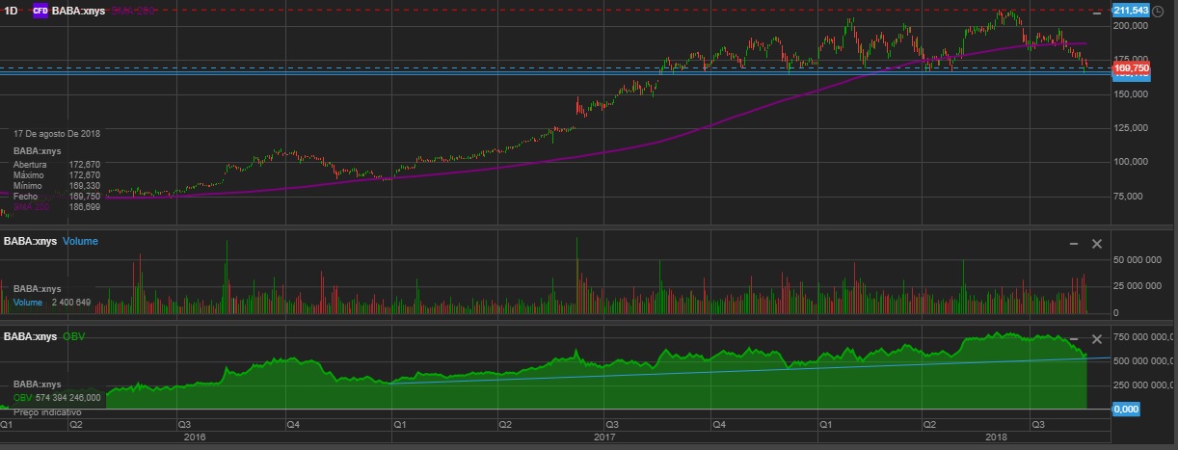Click the Abertura value 172,670
Image resolution: width=1178 pixels, height=450 pixels.
[x=85, y=165]
